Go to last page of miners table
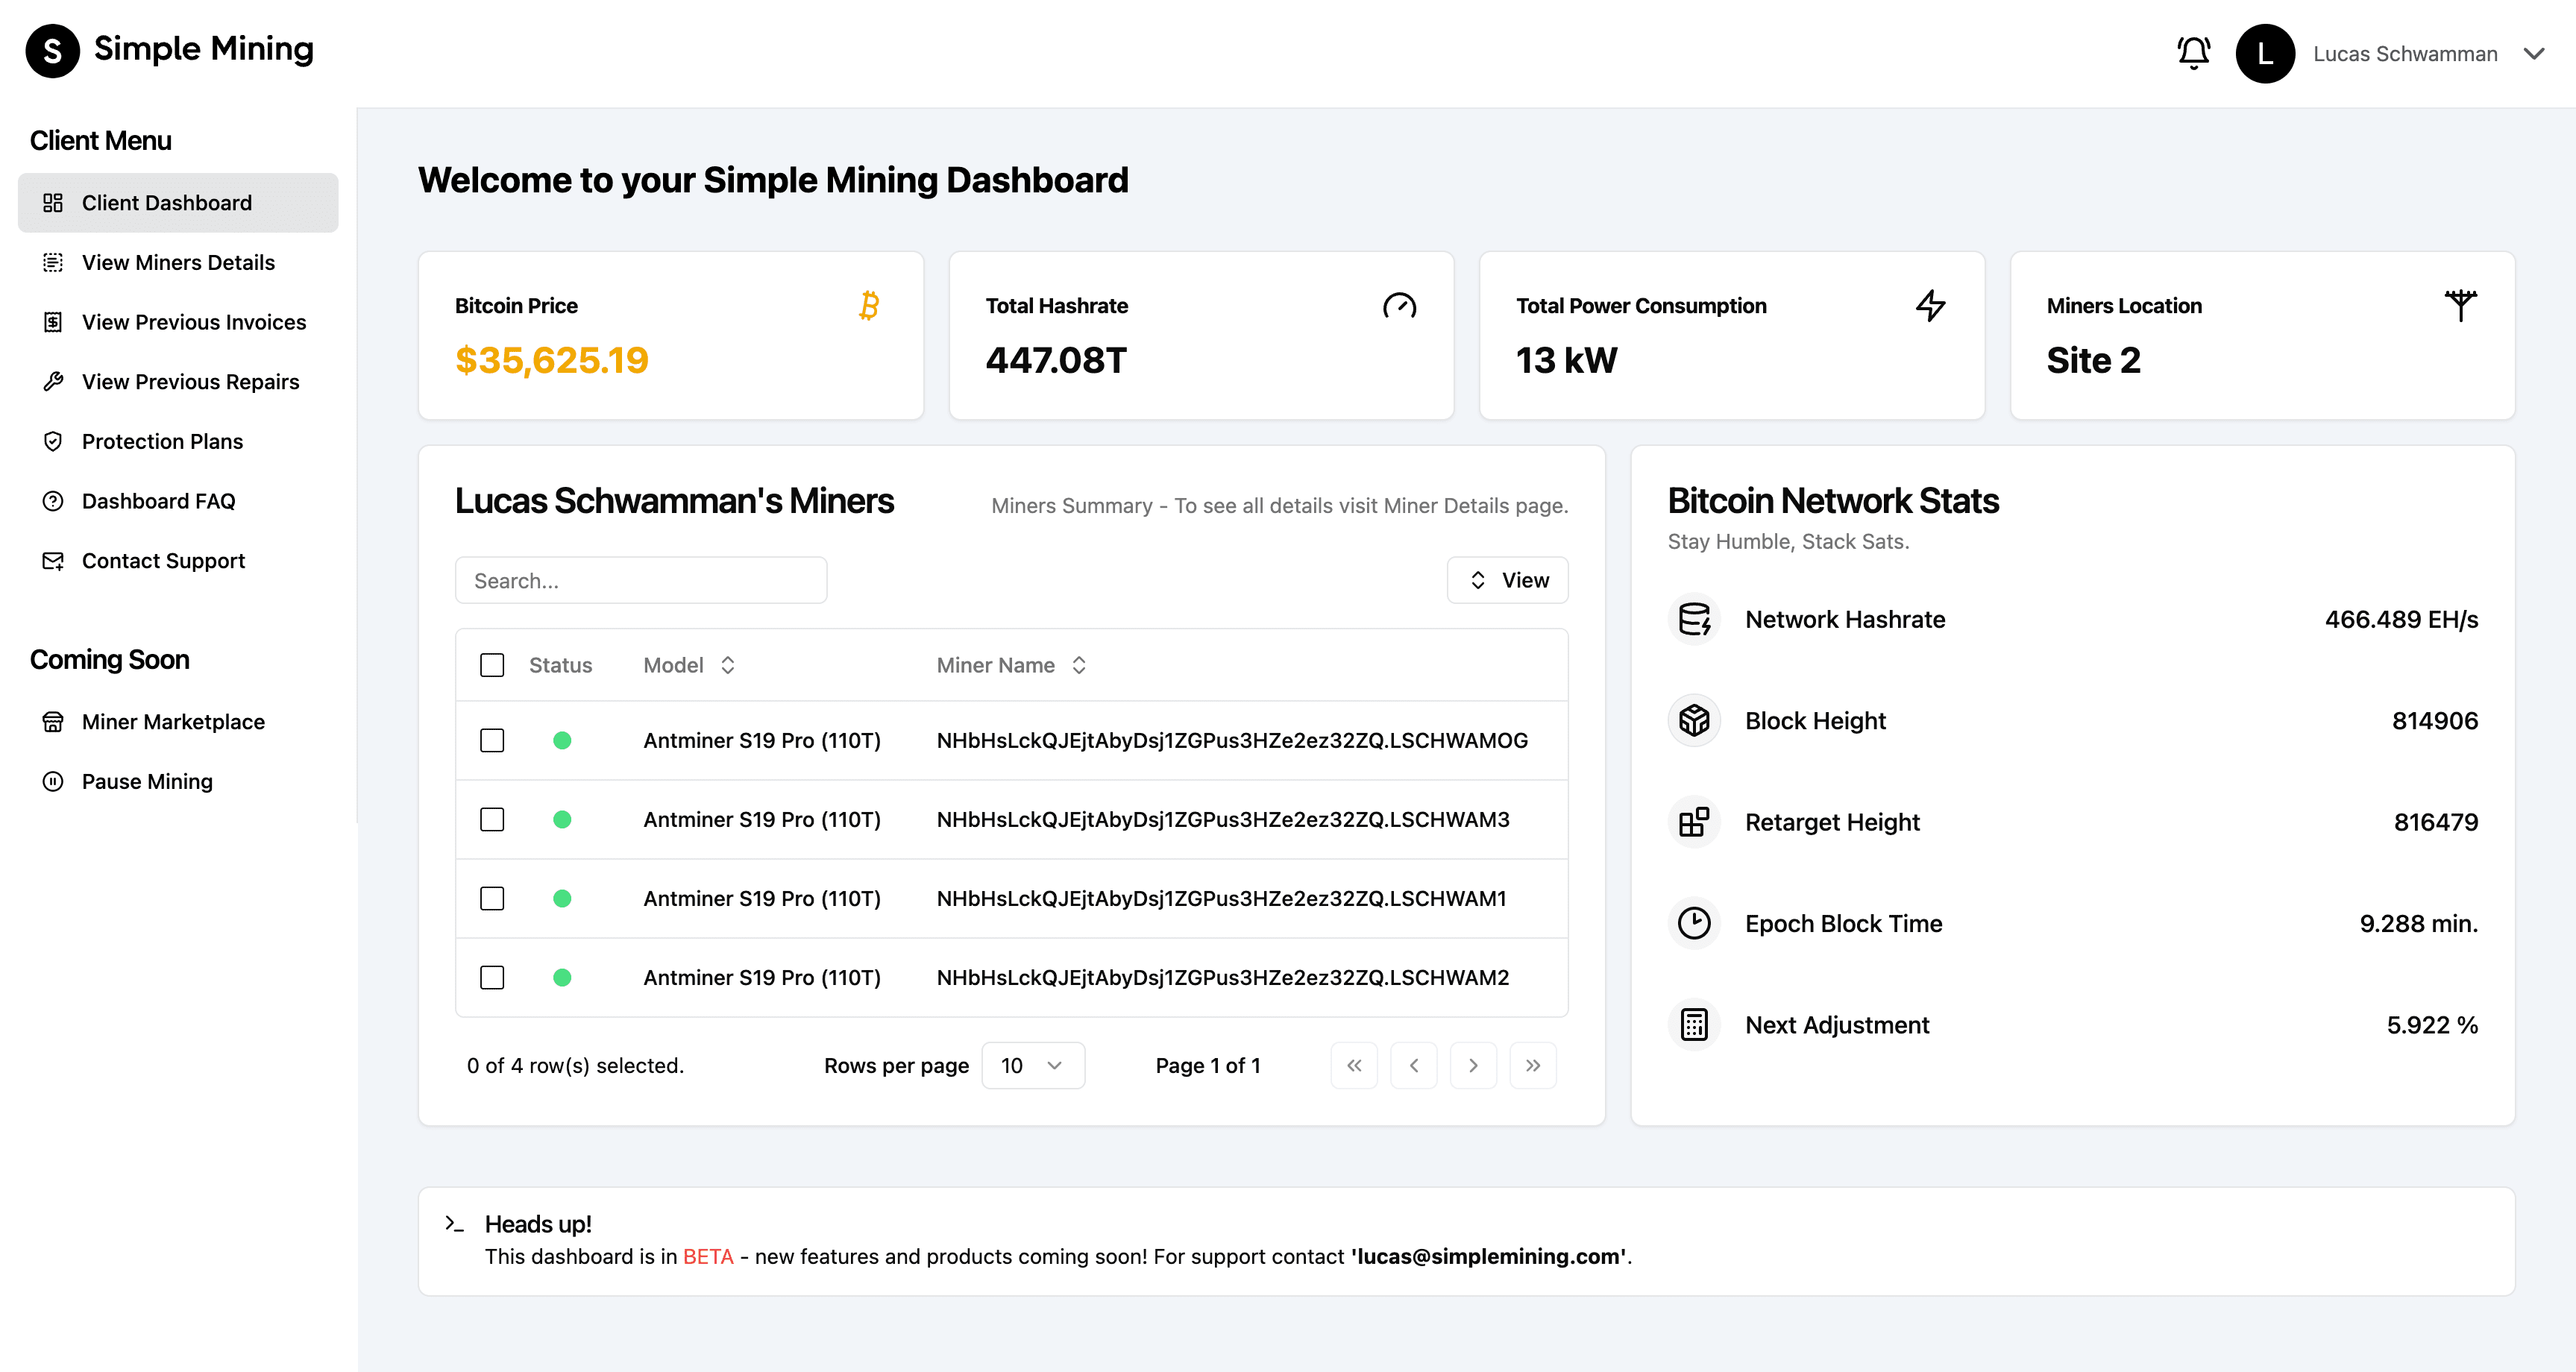Image resolution: width=2576 pixels, height=1372 pixels. (1533, 1065)
